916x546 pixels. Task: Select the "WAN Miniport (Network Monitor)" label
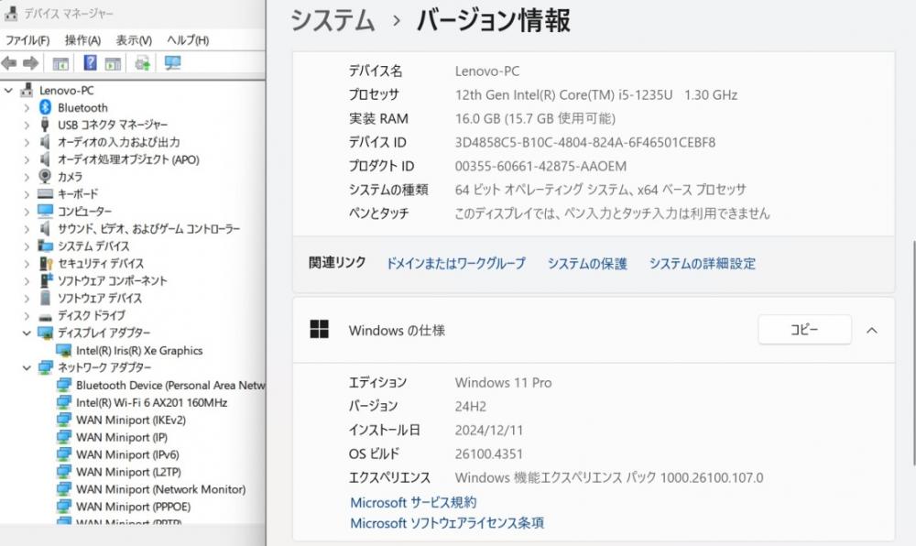[160, 489]
